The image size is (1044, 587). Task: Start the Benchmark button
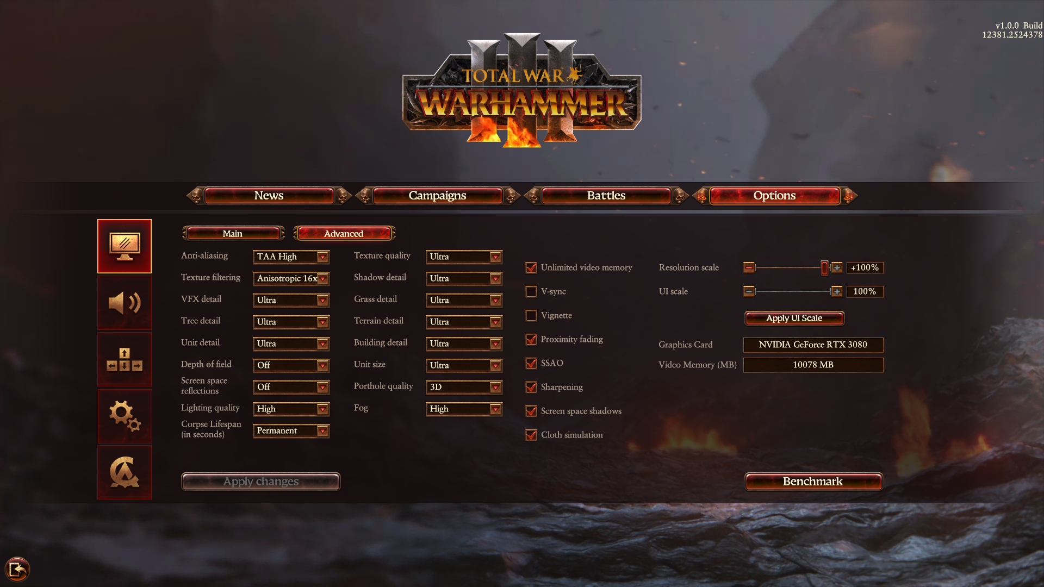tap(813, 482)
